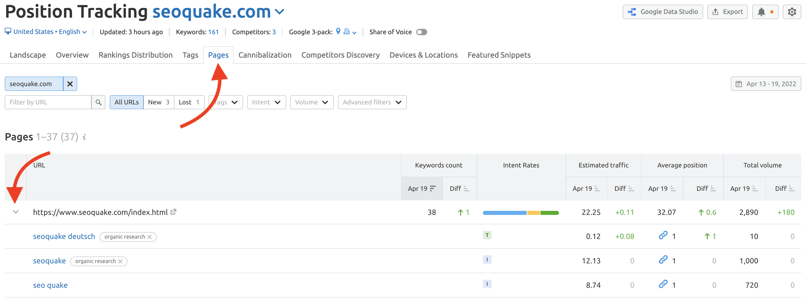Click the Filter by URL field
806x301 pixels.
pyautogui.click(x=48, y=102)
